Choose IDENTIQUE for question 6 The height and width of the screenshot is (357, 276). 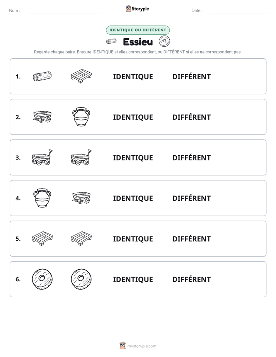133,279
